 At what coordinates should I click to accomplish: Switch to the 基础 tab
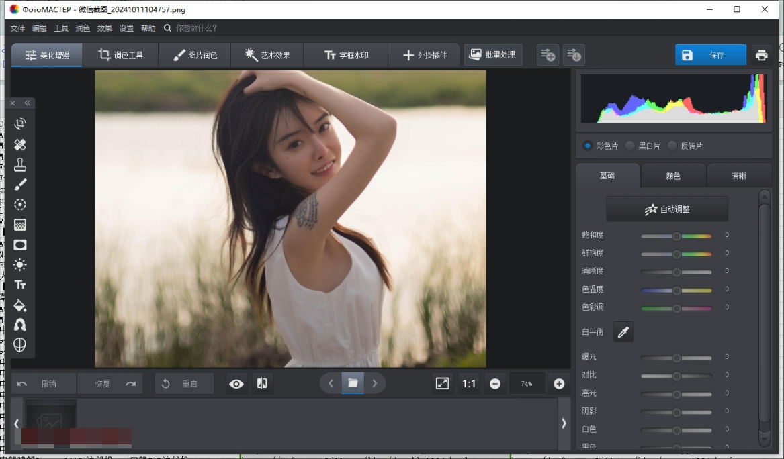tap(607, 175)
